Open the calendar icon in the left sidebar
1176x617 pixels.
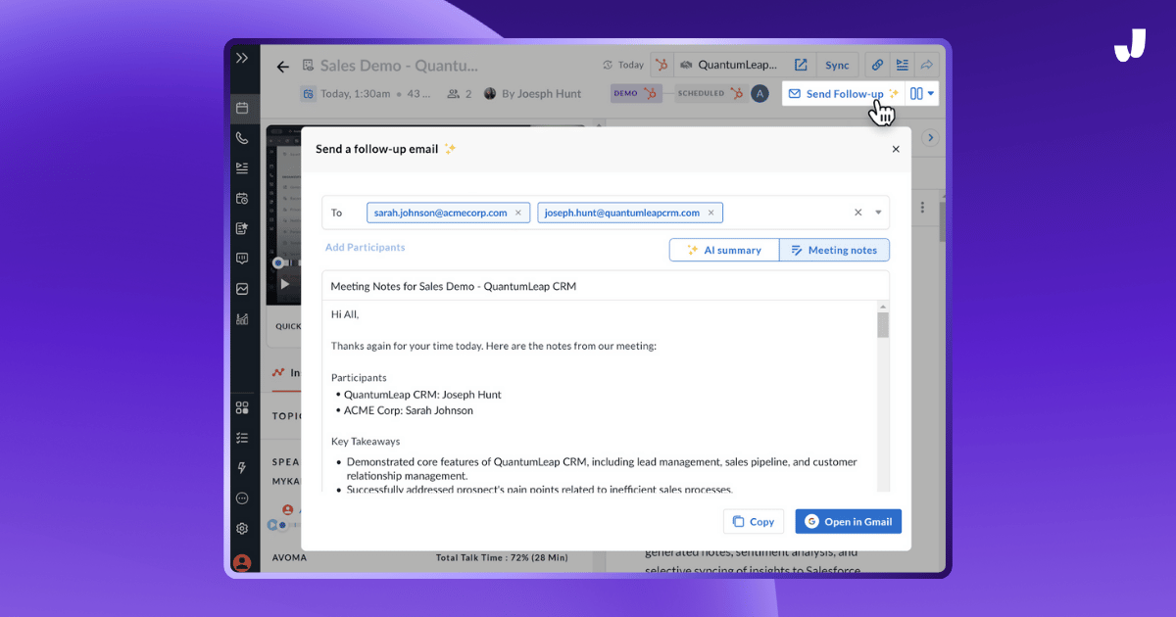coord(242,108)
